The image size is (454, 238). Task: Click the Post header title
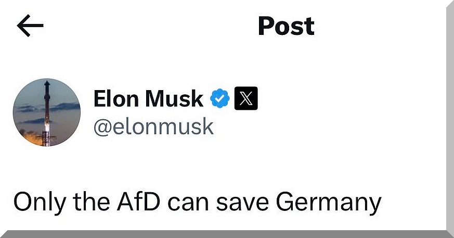pos(286,26)
